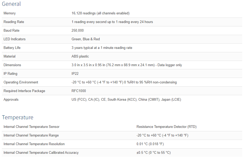Select the Temperature Range value ending in +140 °F
This screenshot has width=244, height=159.
[x=162, y=135]
